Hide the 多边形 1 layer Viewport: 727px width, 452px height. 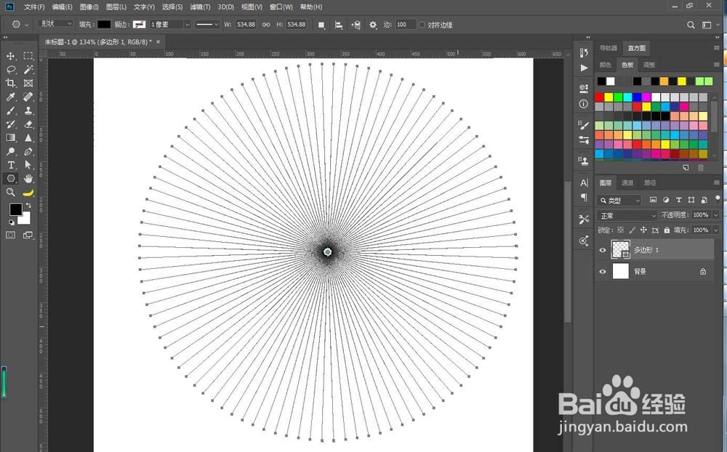point(602,250)
